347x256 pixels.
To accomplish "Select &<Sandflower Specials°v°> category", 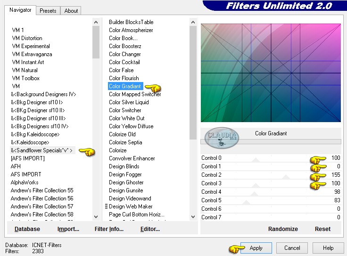I will click(41, 150).
